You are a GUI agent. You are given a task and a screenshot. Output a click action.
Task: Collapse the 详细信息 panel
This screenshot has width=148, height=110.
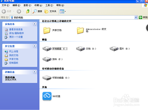coord(34,72)
